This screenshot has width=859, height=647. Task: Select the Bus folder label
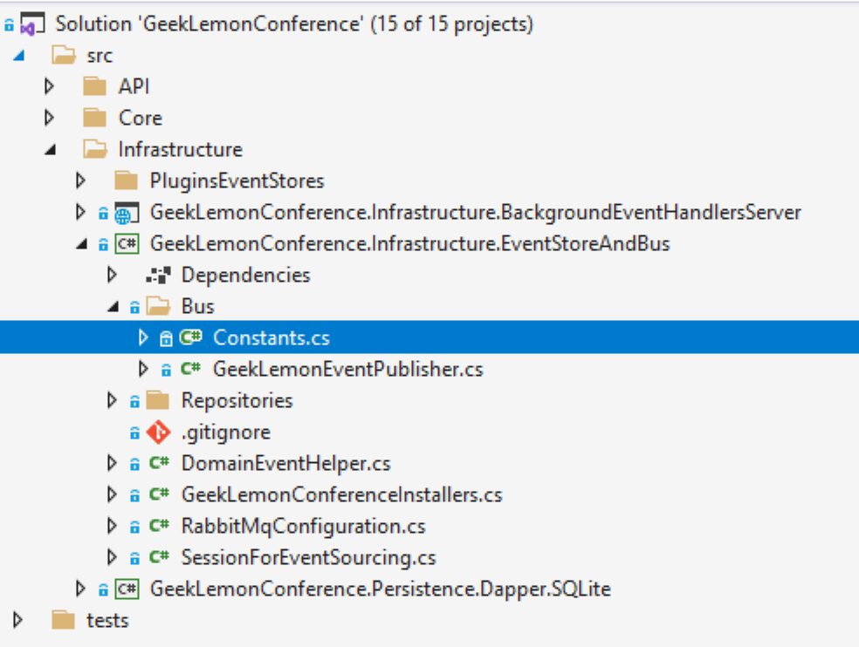198,307
